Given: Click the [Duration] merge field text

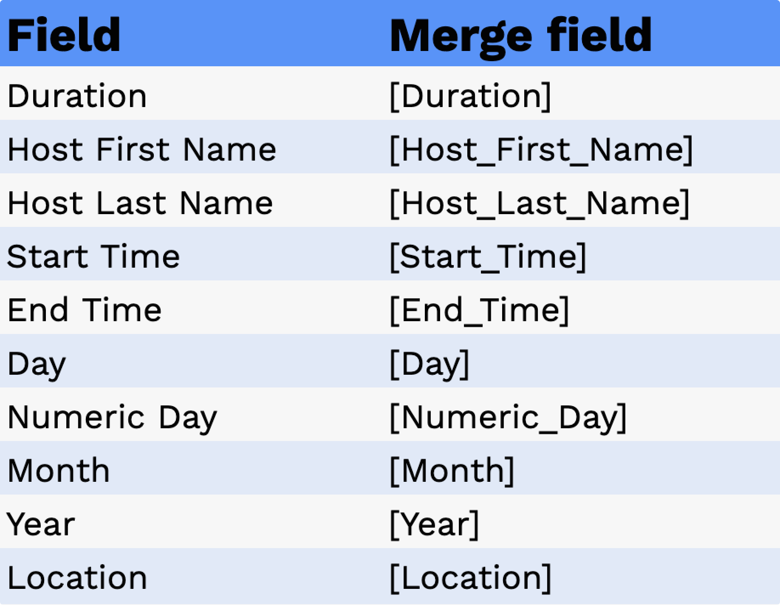Looking at the screenshot, I should pyautogui.click(x=470, y=97).
